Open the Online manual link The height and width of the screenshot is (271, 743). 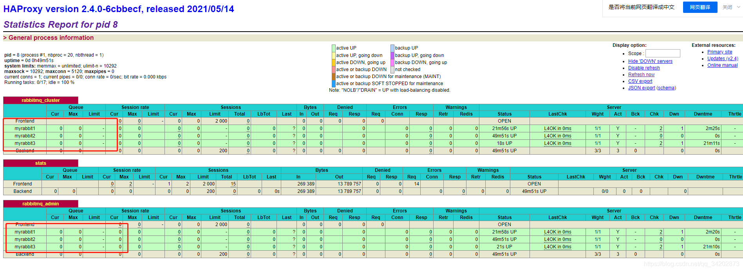click(722, 65)
